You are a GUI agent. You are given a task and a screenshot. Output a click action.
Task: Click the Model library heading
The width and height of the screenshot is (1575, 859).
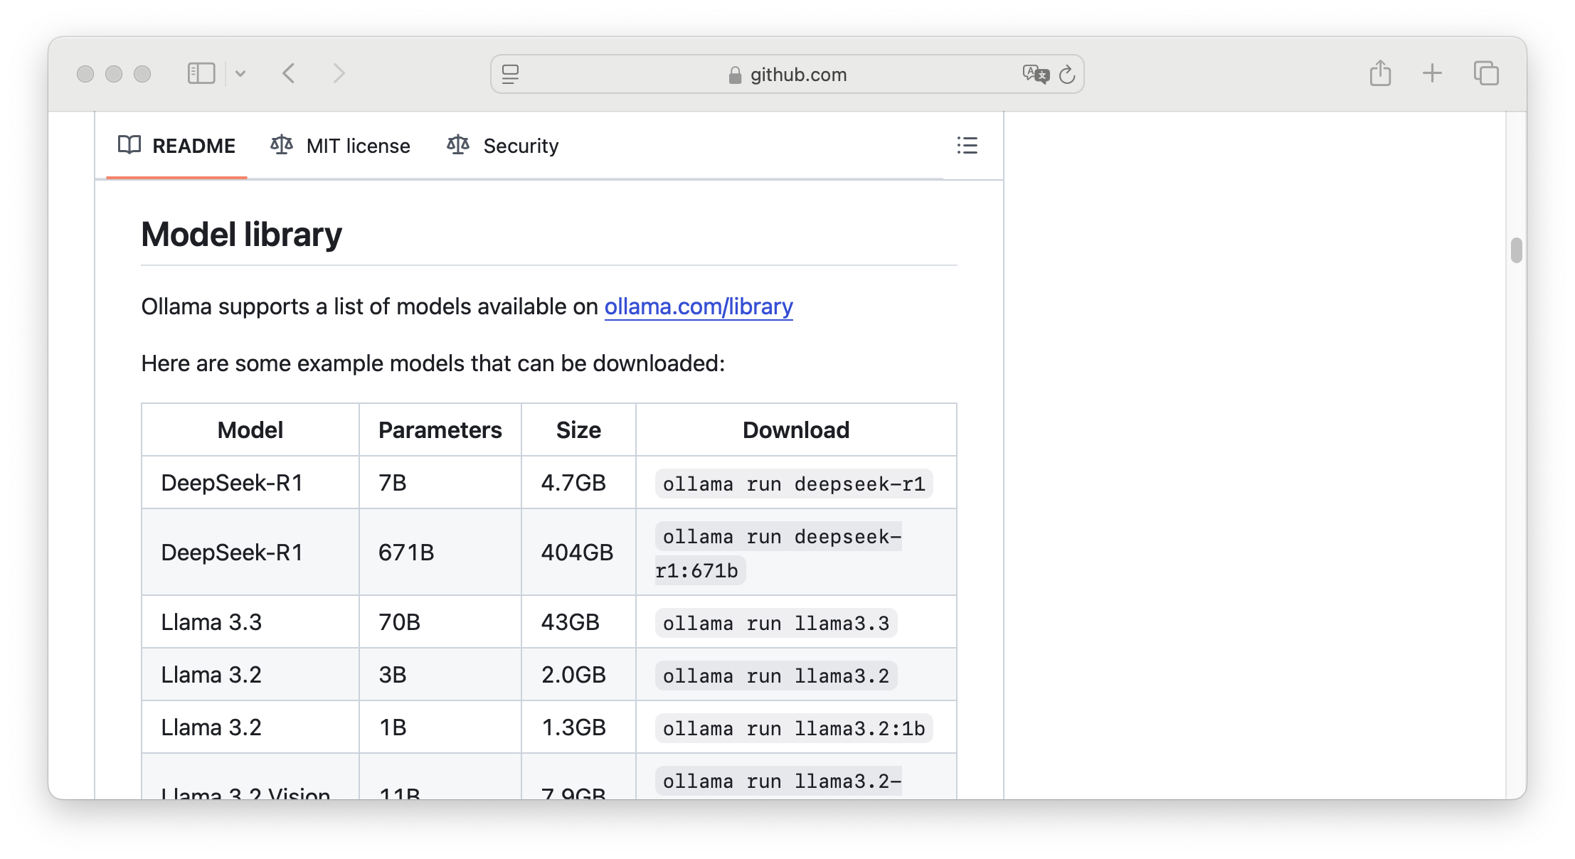pyautogui.click(x=241, y=235)
